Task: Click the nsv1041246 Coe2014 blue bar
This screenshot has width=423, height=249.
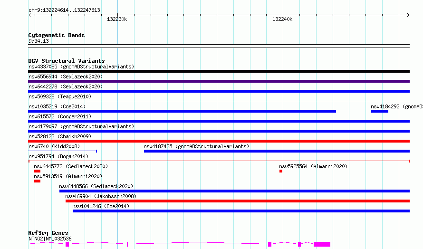Action: coord(241,211)
